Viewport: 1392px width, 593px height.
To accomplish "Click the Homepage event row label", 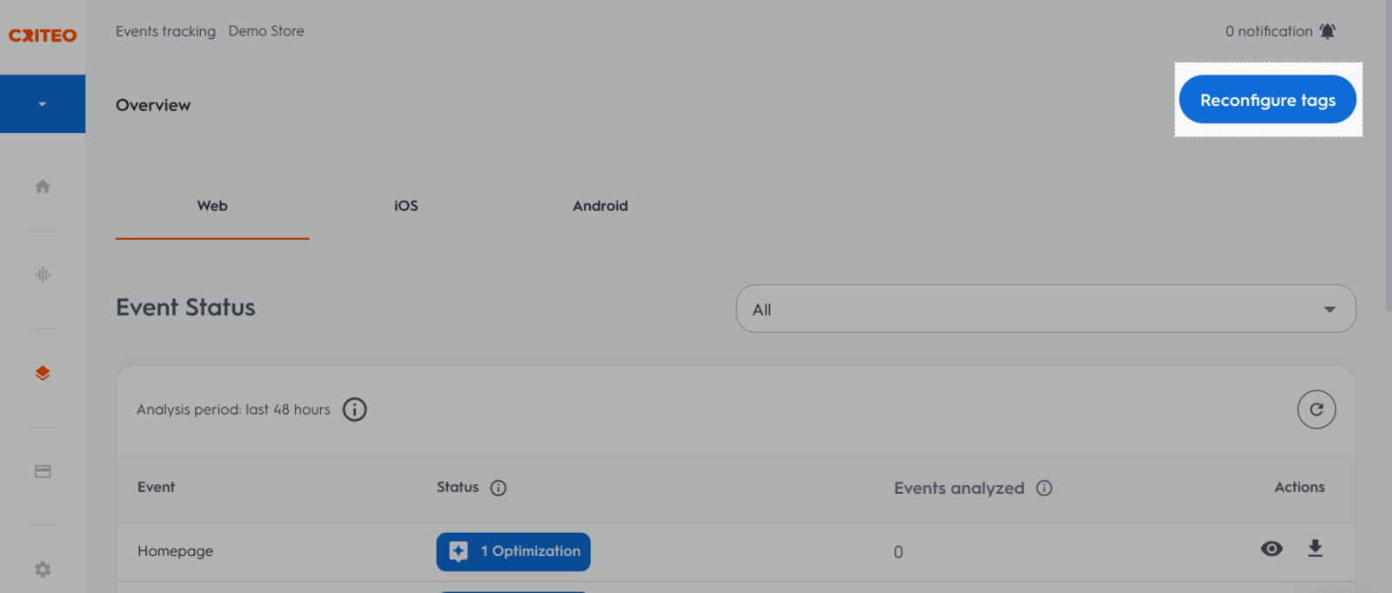I will coord(175,551).
